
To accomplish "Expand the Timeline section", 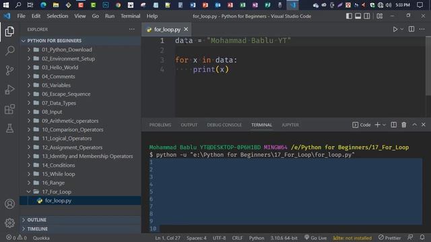I will pos(80,229).
